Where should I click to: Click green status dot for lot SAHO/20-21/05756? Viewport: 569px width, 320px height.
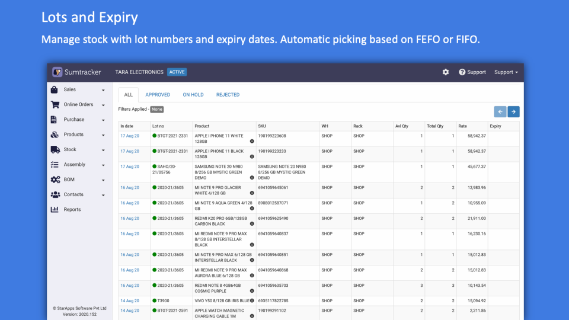[154, 167]
